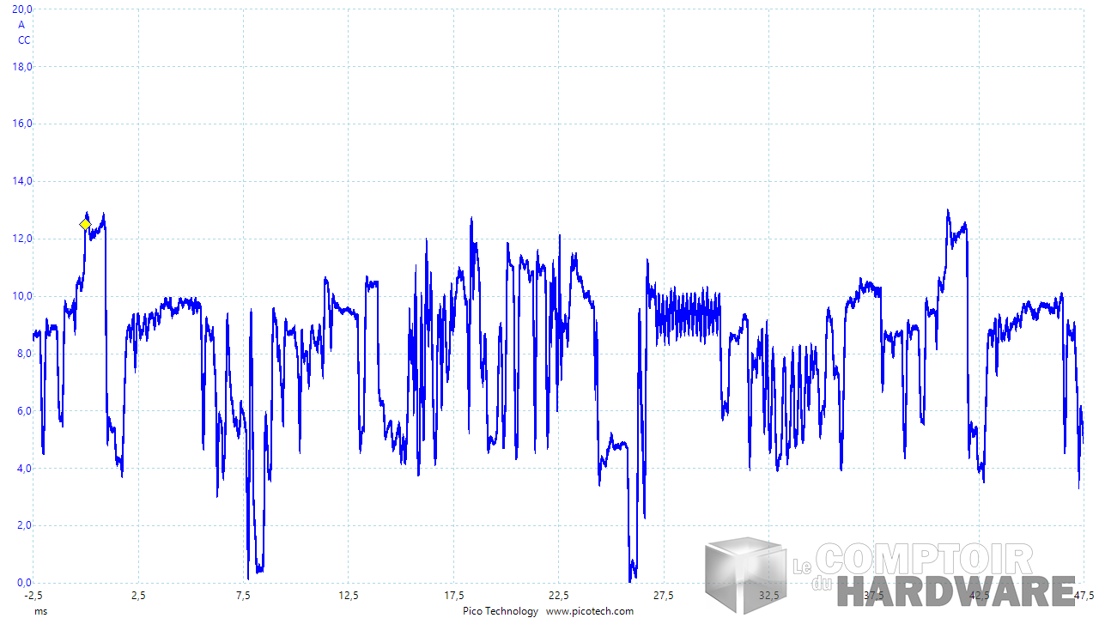The width and height of the screenshot is (1099, 618).
Task: Click the 7,5 time axis label
Action: 243,596
